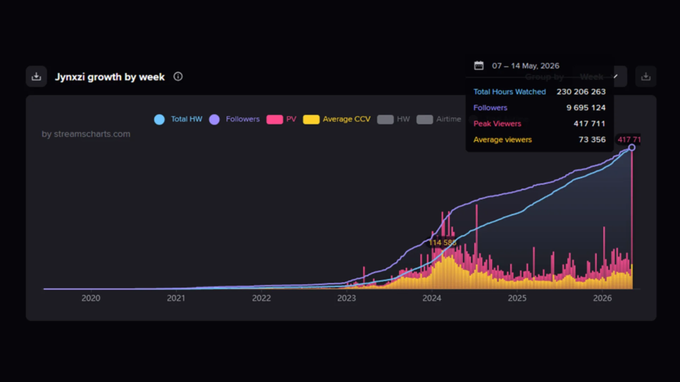Click the calendar icon in the tooltip
Image resolution: width=680 pixels, height=382 pixels.
[x=479, y=65]
